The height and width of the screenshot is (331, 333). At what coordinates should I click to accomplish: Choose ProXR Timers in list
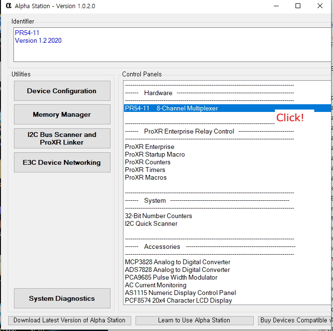[145, 170]
